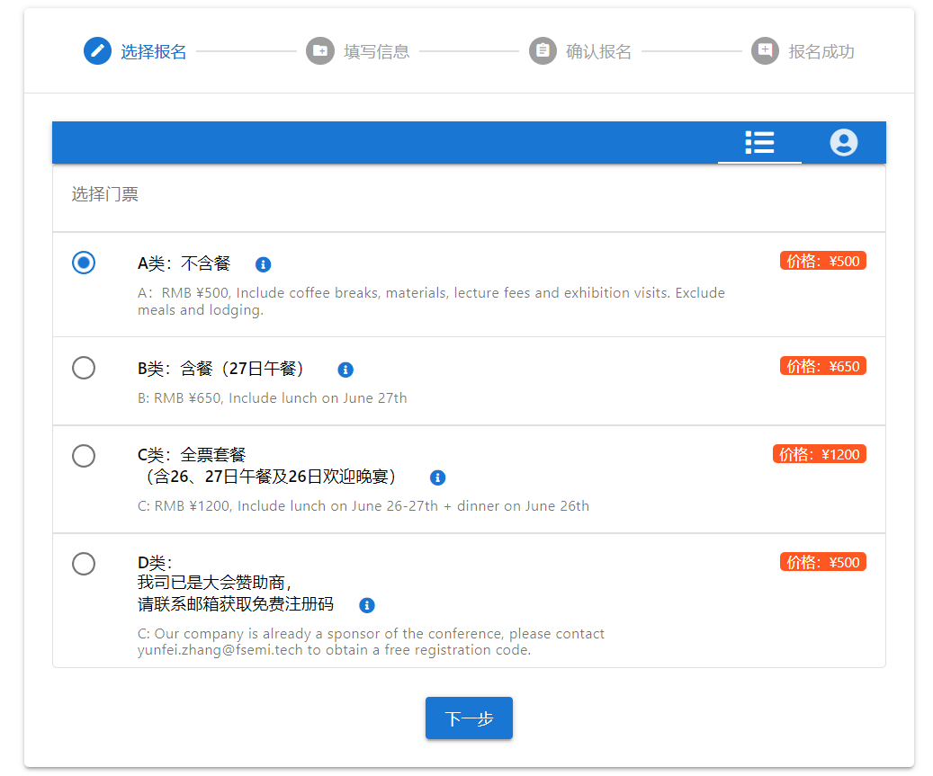Click the 价格：¥1200 badge for C类
933x776 pixels.
click(820, 453)
